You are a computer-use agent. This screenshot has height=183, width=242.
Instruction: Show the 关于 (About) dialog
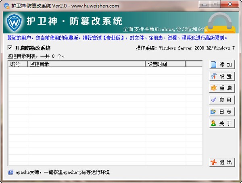tap(221, 123)
